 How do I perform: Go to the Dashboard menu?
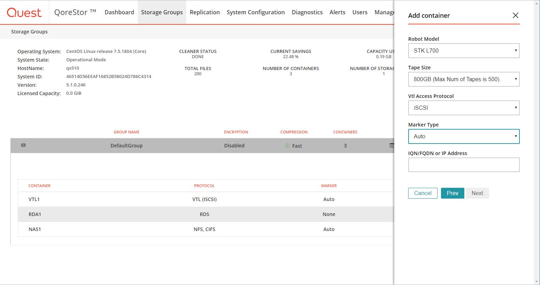tap(119, 12)
